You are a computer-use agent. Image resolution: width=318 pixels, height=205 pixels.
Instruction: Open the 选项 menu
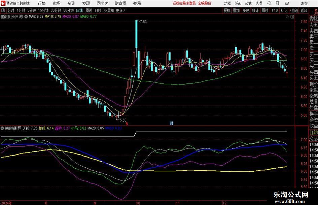(x=258, y=3)
